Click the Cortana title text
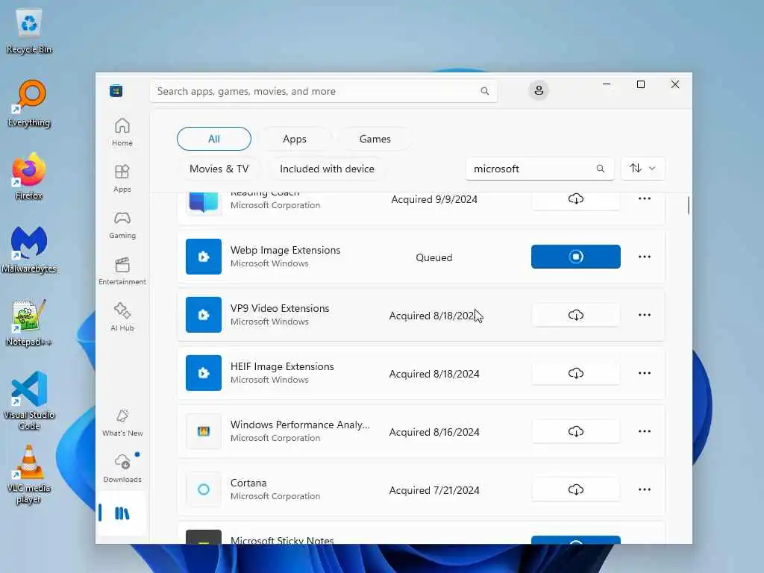764x573 pixels. coord(248,483)
